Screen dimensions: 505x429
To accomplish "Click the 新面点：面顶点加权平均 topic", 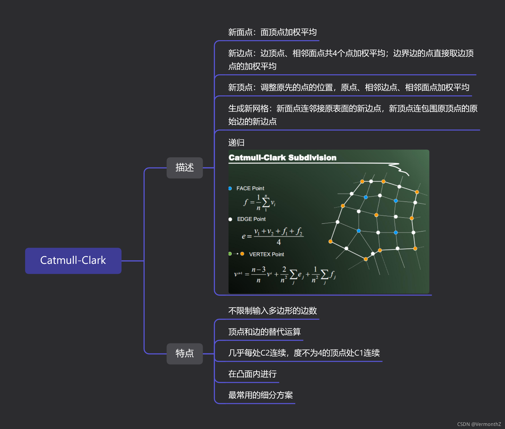I will tap(272, 32).
